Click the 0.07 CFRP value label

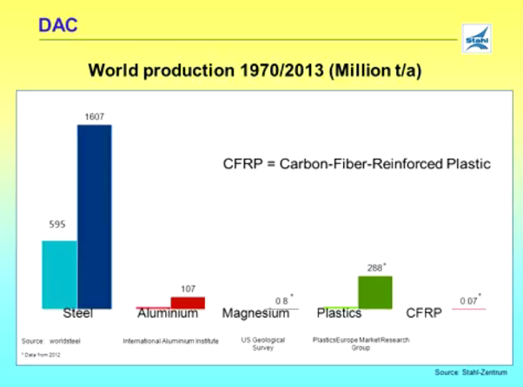[x=469, y=300]
